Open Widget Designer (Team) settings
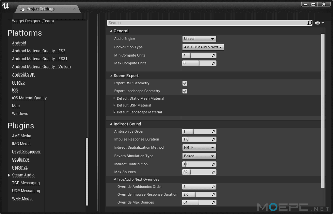This screenshot has height=214, width=333. click(x=33, y=21)
